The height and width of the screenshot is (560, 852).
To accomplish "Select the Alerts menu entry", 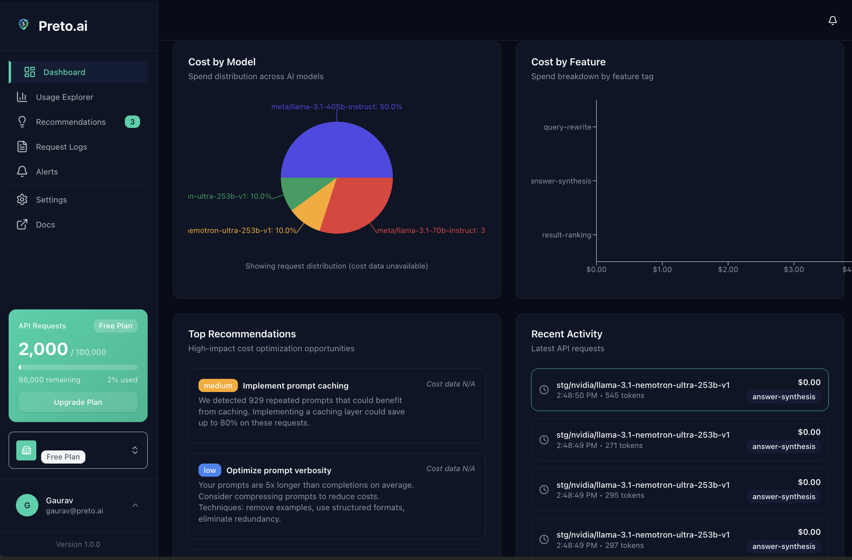I will click(47, 171).
